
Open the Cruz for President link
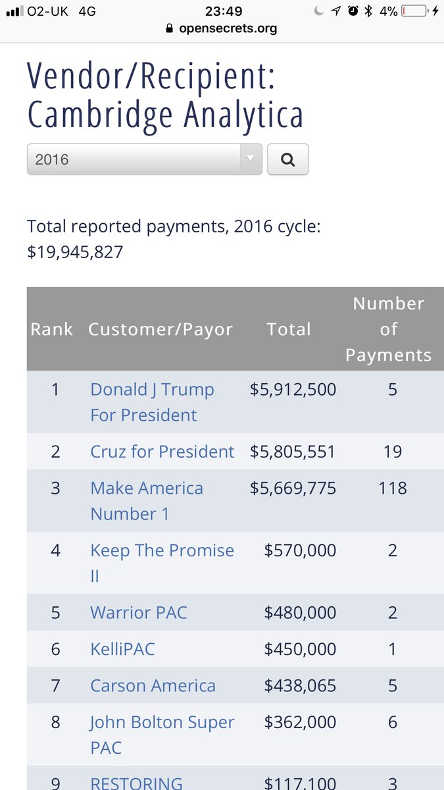162,452
